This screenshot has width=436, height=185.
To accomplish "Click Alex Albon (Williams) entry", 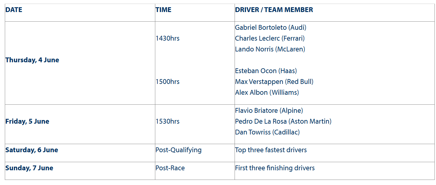I will [x=267, y=92].
